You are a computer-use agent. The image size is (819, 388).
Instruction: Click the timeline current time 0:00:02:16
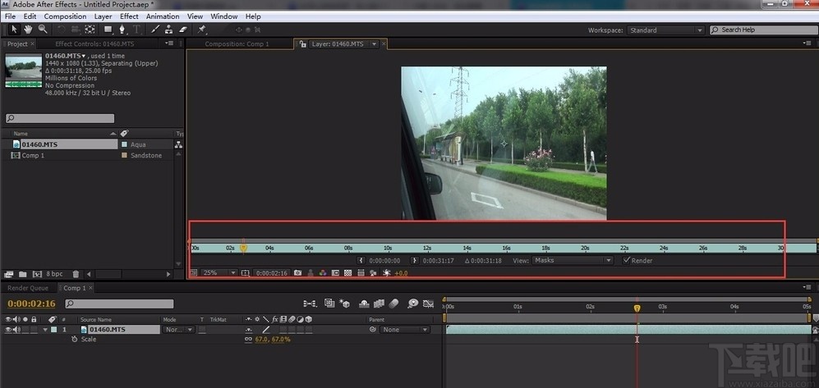coord(31,304)
